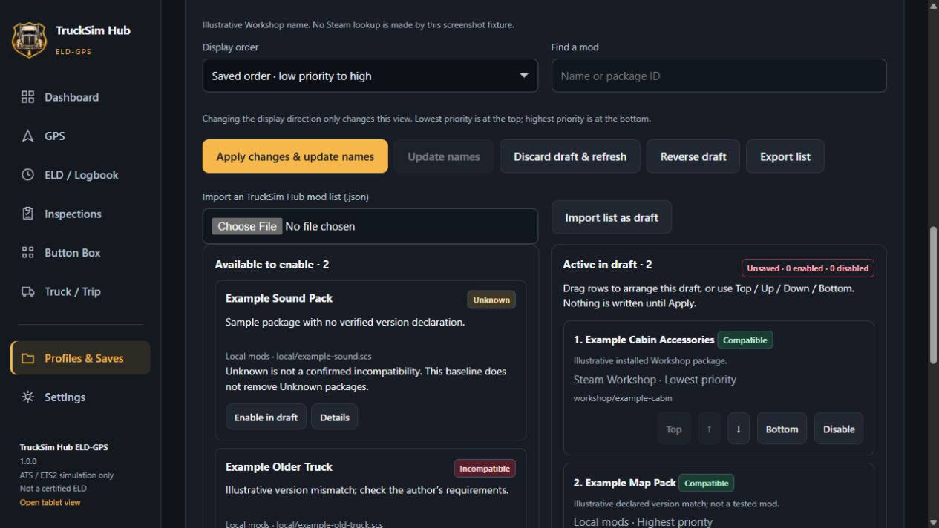Click the dropdown arrow of Saved order
The width and height of the screenshot is (939, 528).
(x=524, y=76)
